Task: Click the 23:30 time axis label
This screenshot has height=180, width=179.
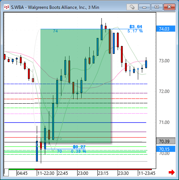Action: pyautogui.click(x=123, y=173)
